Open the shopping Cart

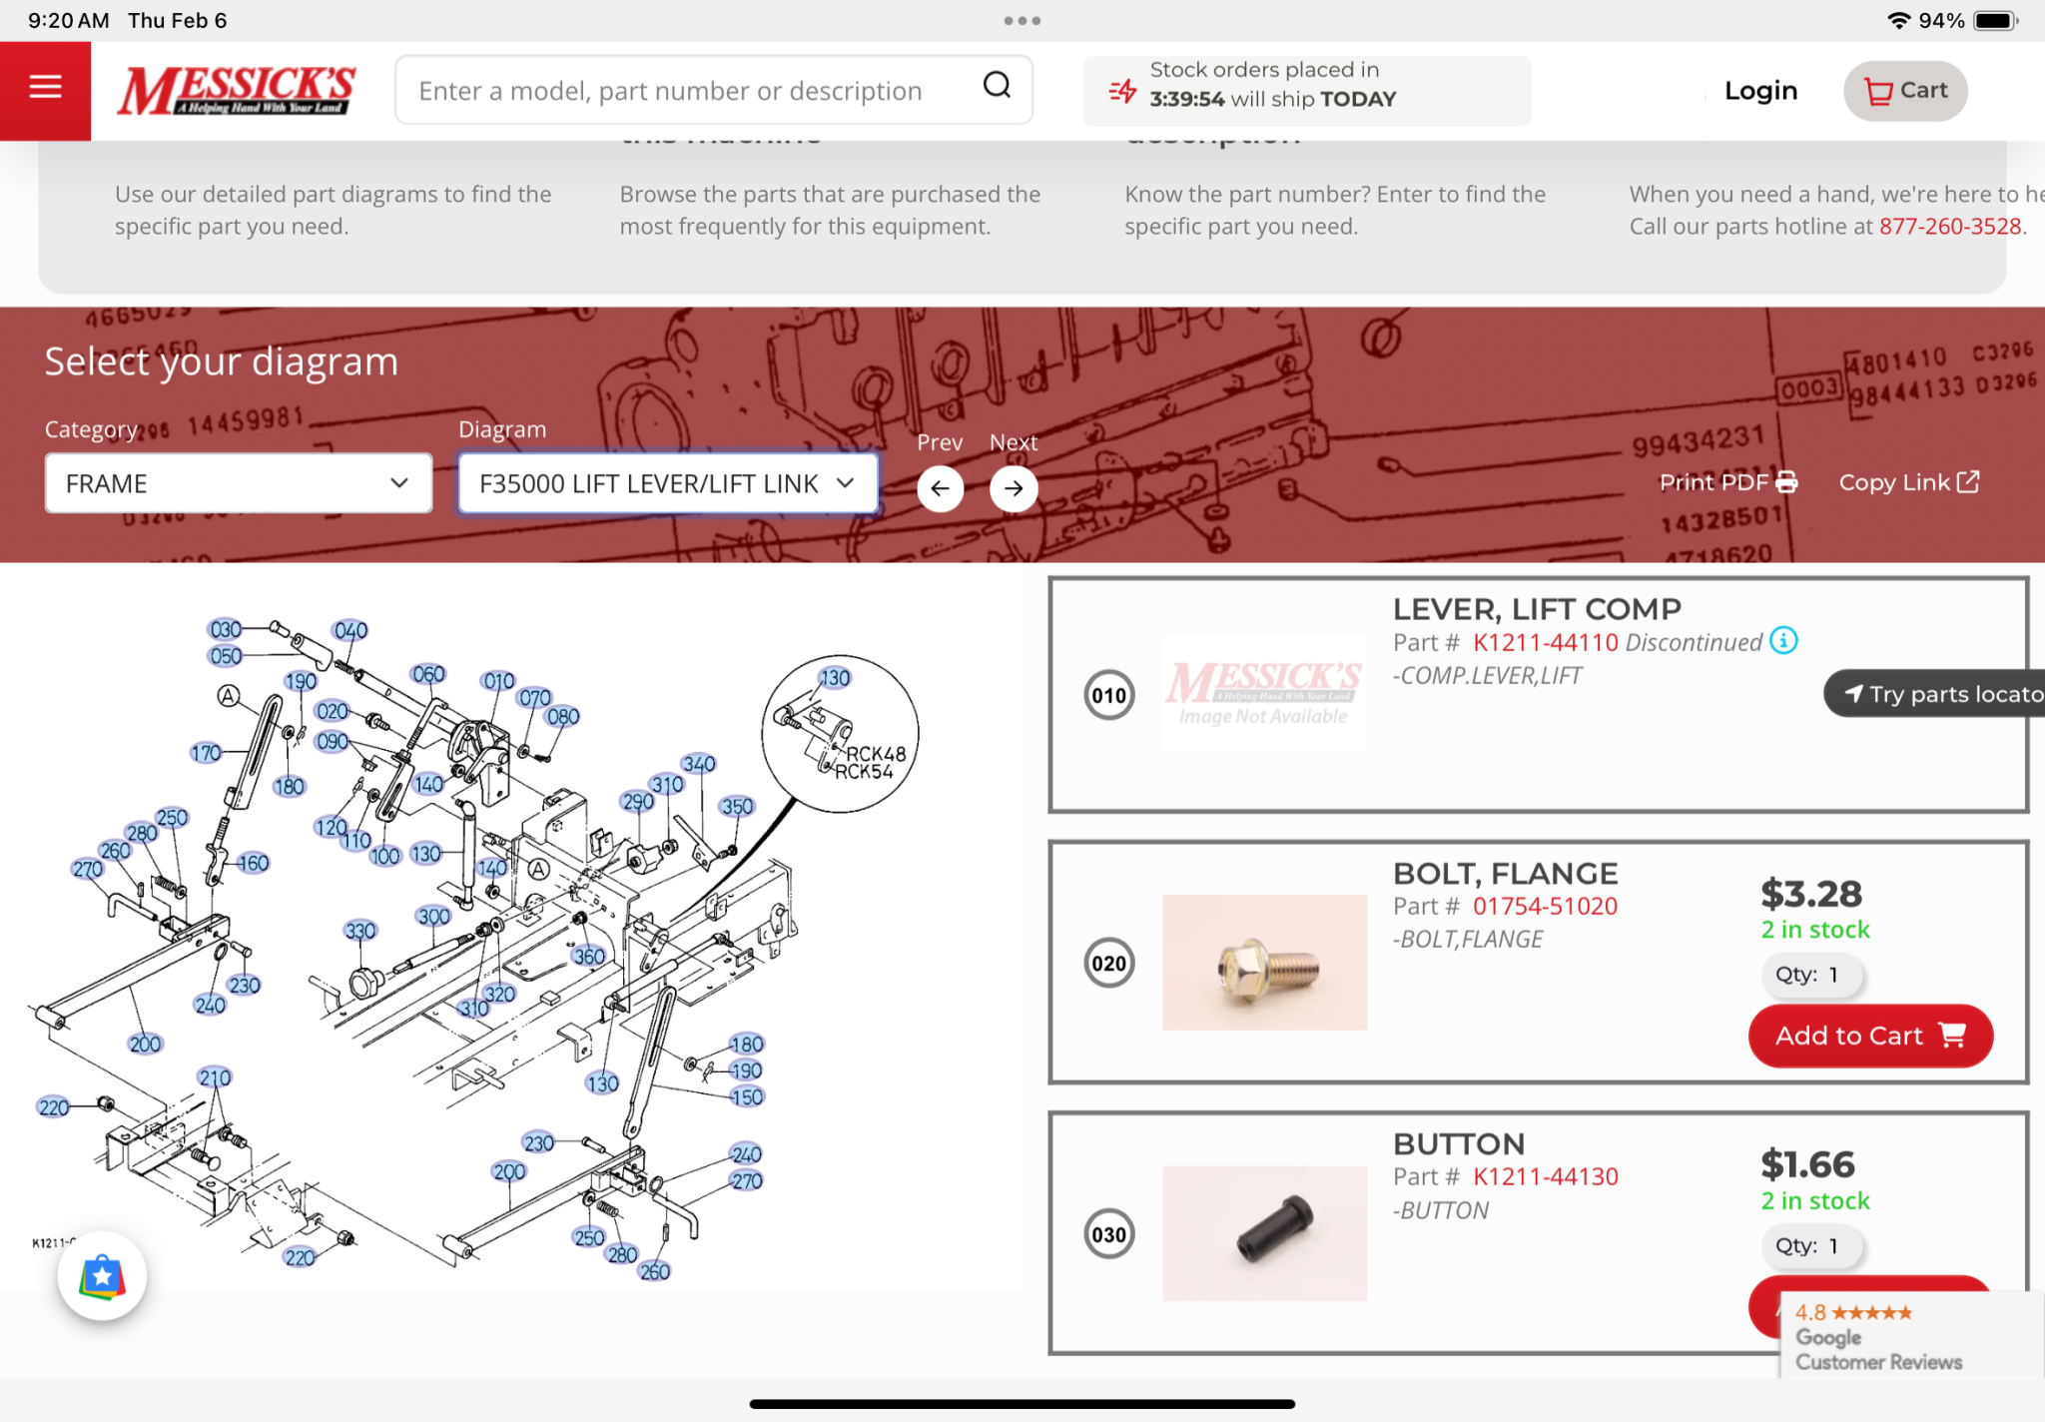1904,91
